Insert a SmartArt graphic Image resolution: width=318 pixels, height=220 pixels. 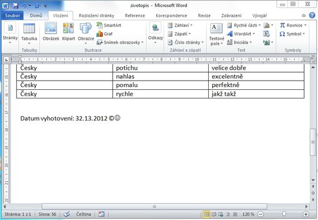[109, 25]
